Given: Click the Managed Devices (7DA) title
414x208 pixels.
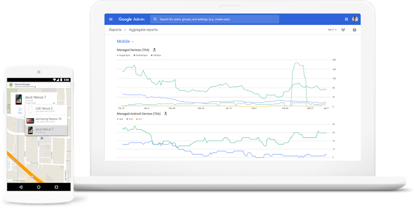Looking at the screenshot, I should [133, 50].
